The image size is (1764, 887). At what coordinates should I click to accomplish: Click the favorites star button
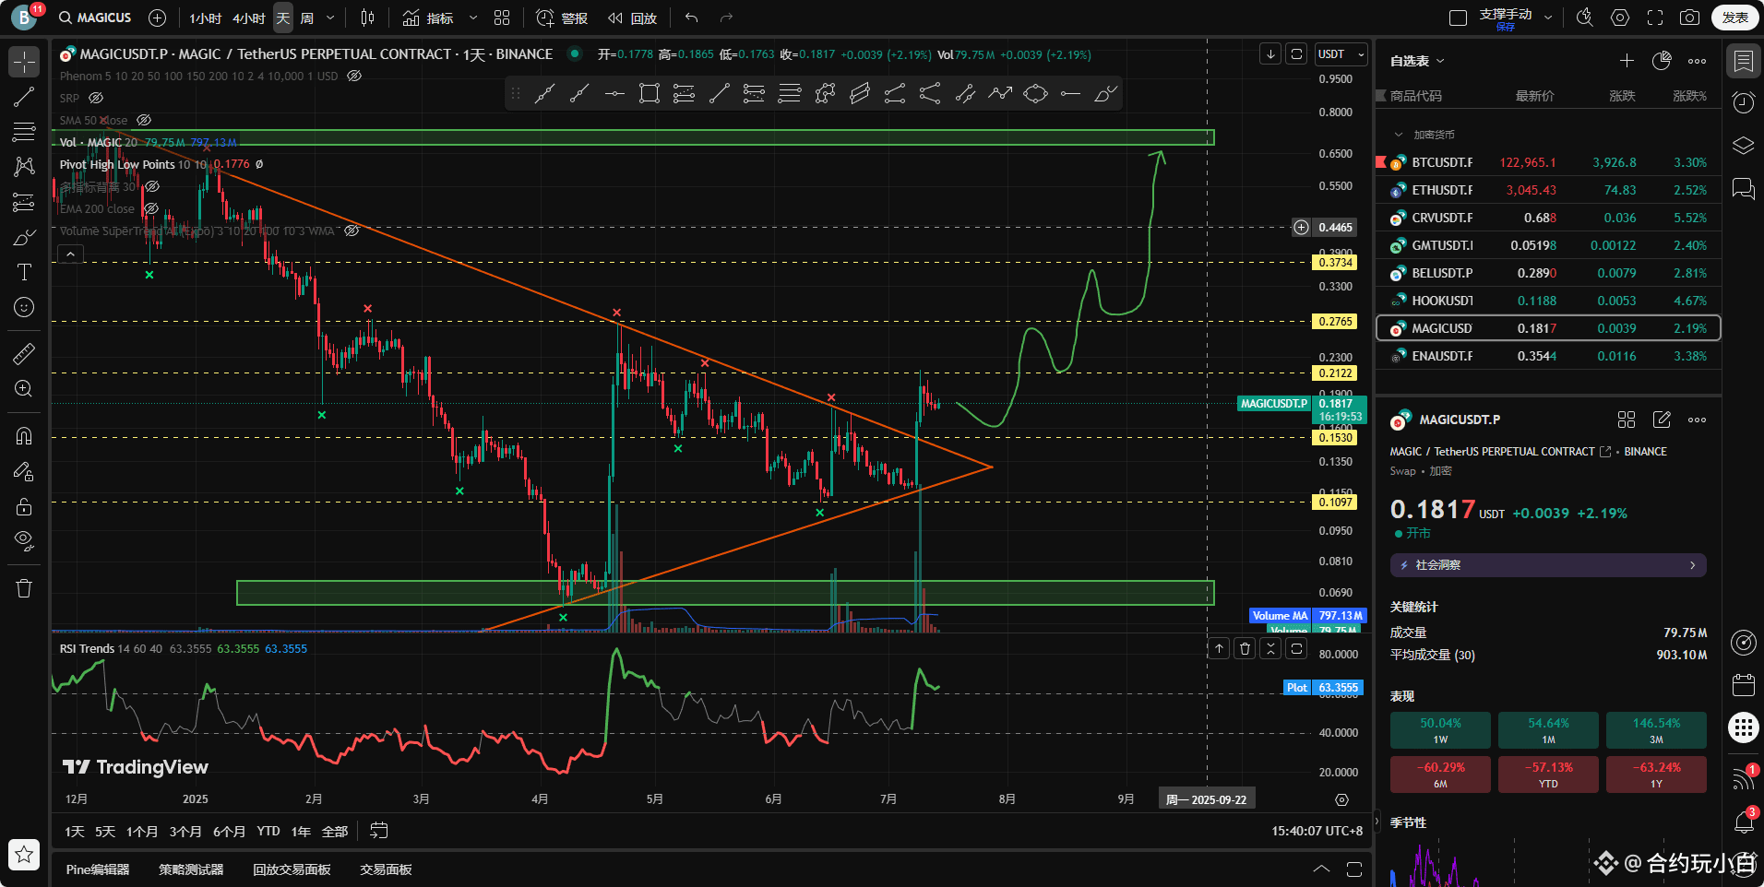[x=24, y=855]
